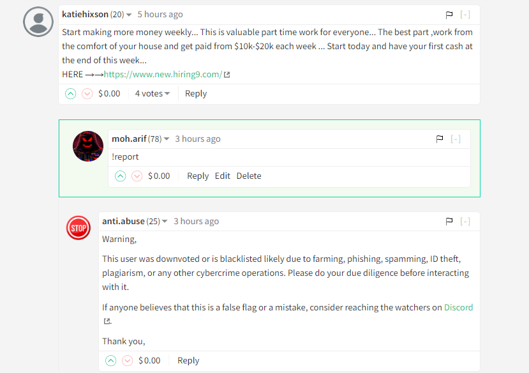The width and height of the screenshot is (529, 373).
Task: Collapse the anti.abuse comment with [-]
Action: [465, 221]
